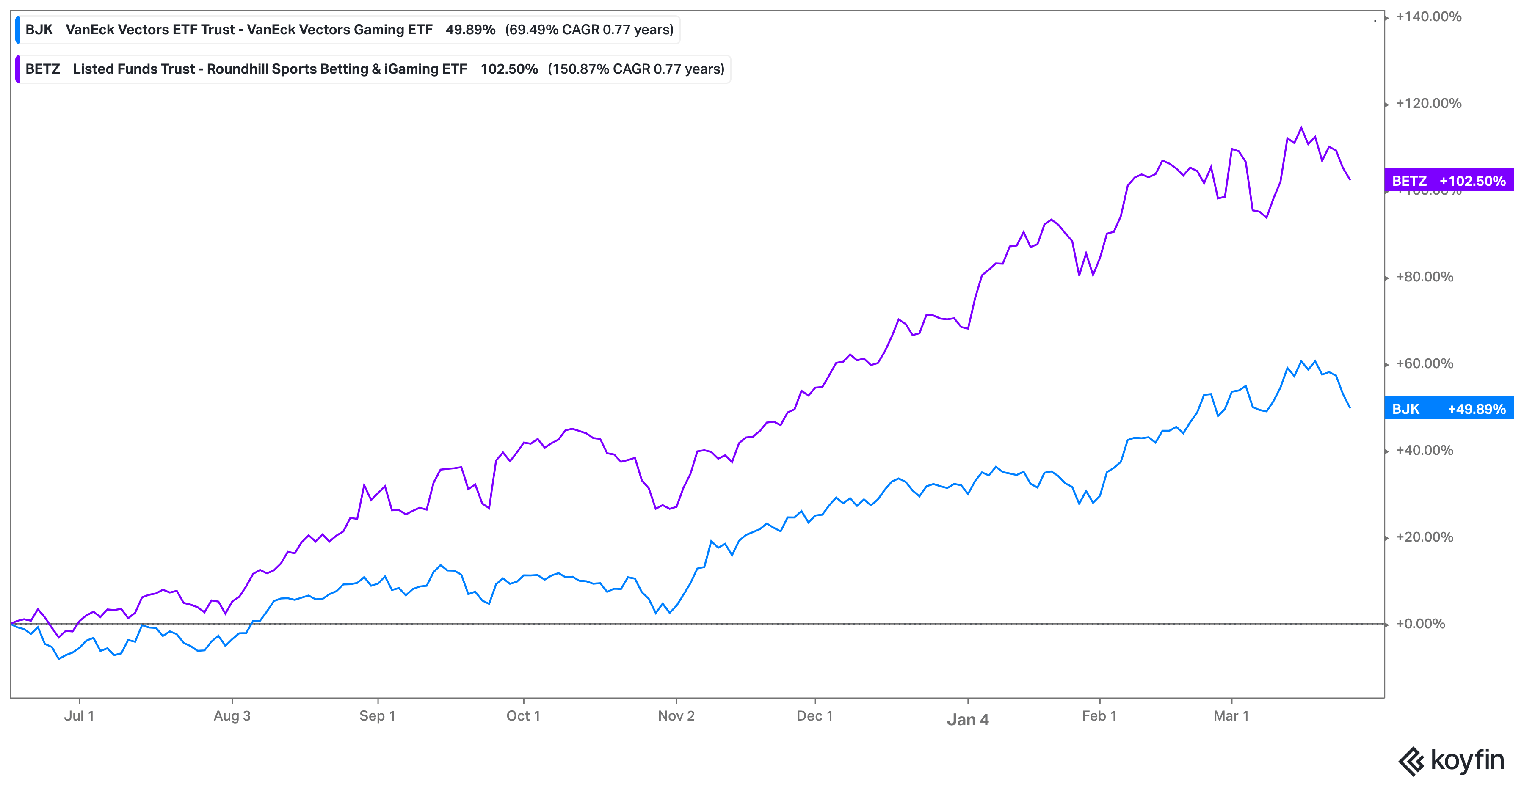
Task: Click the BJK legend entry at top
Action: click(348, 30)
